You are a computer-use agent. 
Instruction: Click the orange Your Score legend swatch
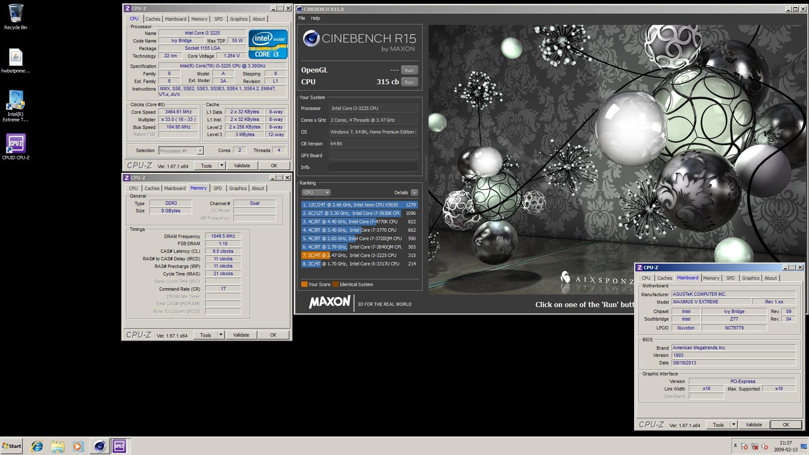(x=304, y=284)
